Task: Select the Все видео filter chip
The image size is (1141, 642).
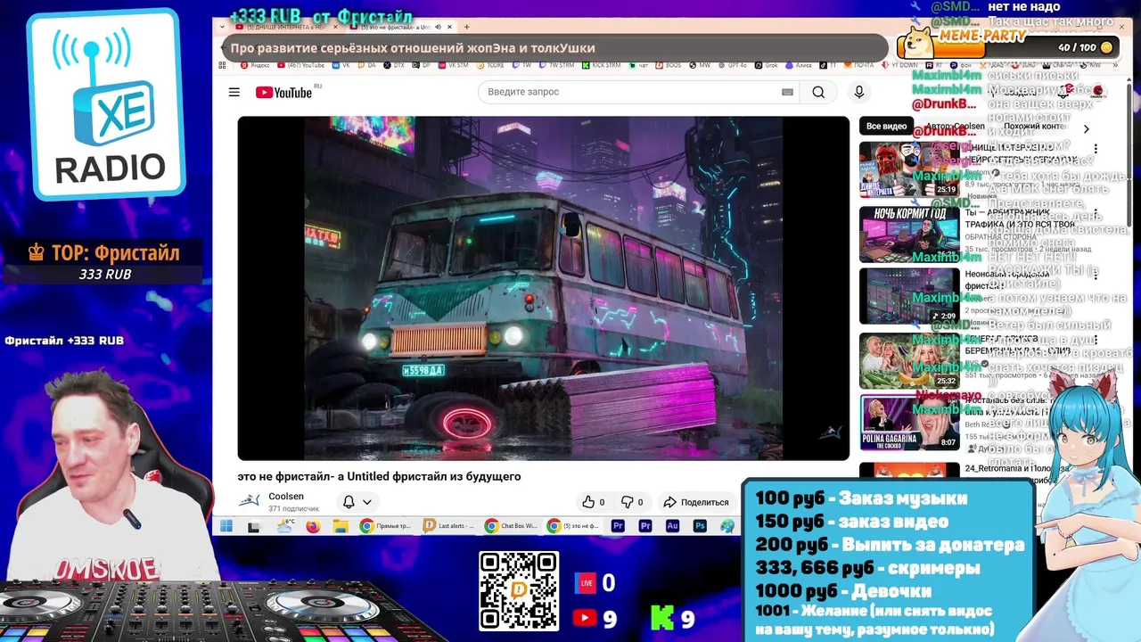Action: click(886, 127)
